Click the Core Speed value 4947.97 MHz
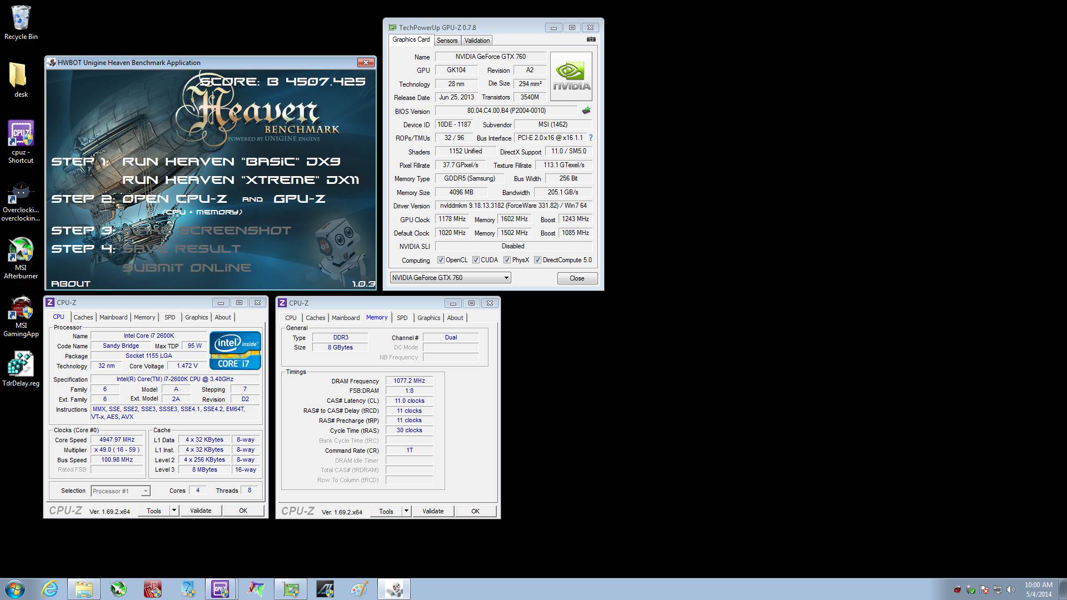The height and width of the screenshot is (600, 1067). point(117,439)
